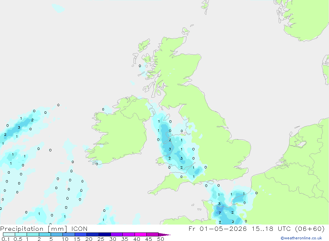The width and height of the screenshot is (329, 241).
Task: Click the "45" legend scale label
Action: tap(149, 239)
